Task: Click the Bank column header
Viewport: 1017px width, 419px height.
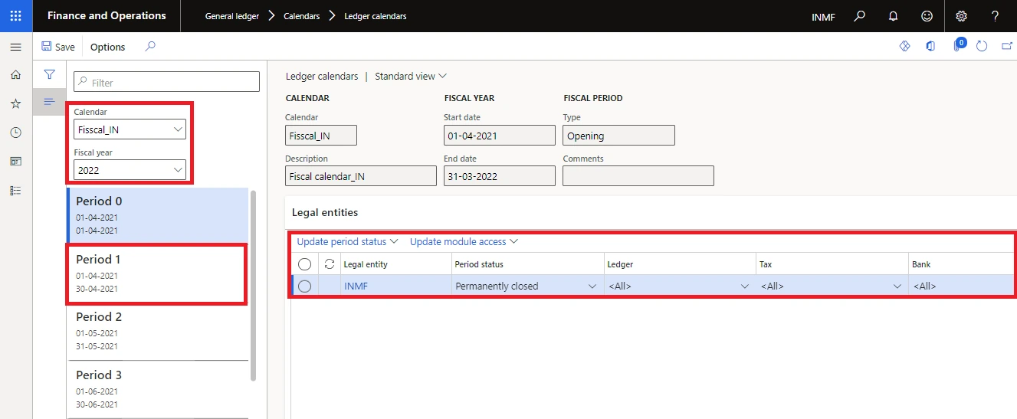Action: [x=921, y=264]
